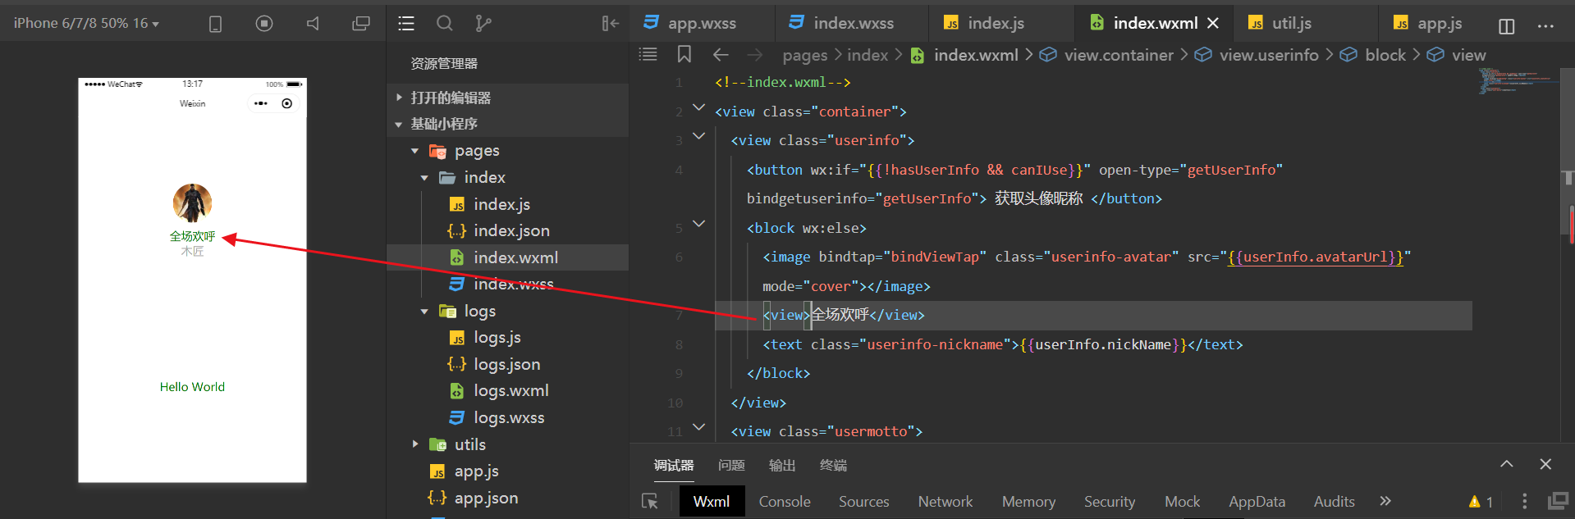
Task: Open the search icon in sidebar toolbar
Action: 444,24
